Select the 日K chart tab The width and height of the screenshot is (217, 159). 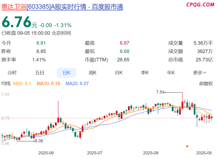click(66, 73)
